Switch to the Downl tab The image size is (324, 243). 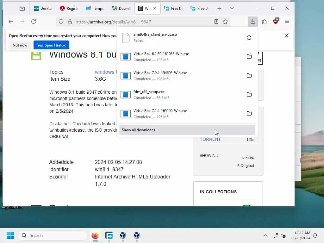click(121, 9)
